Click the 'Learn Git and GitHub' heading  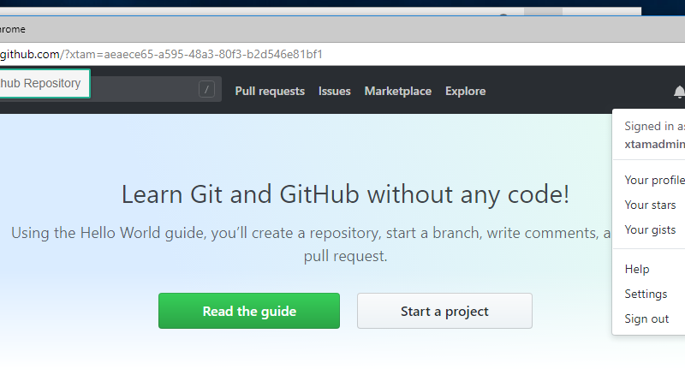(345, 194)
